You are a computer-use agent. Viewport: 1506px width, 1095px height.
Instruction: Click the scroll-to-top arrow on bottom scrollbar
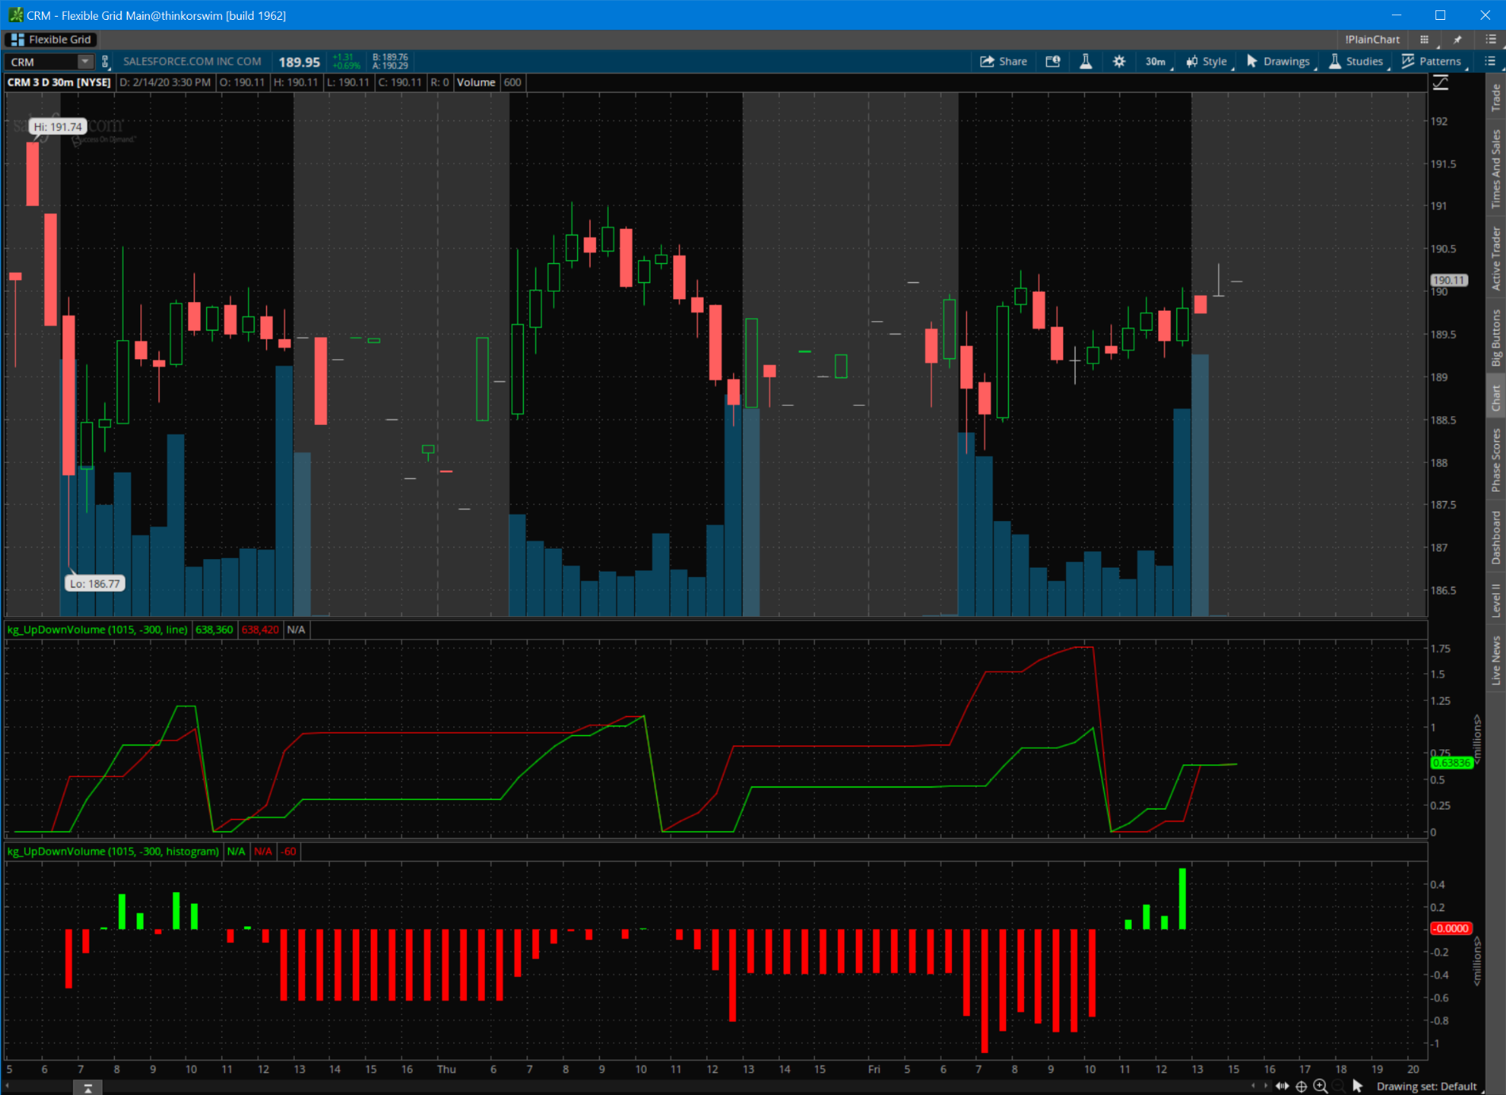point(88,1088)
